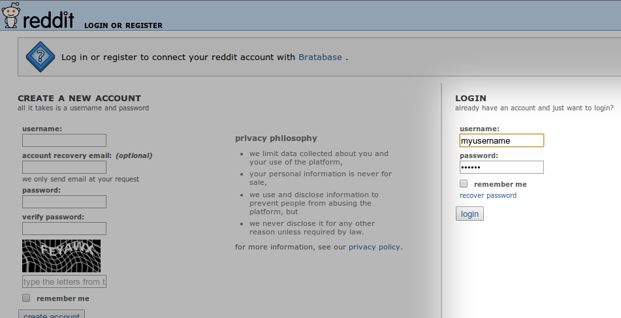This screenshot has width=621, height=318.
Task: Click the create account button
Action: [x=52, y=314]
